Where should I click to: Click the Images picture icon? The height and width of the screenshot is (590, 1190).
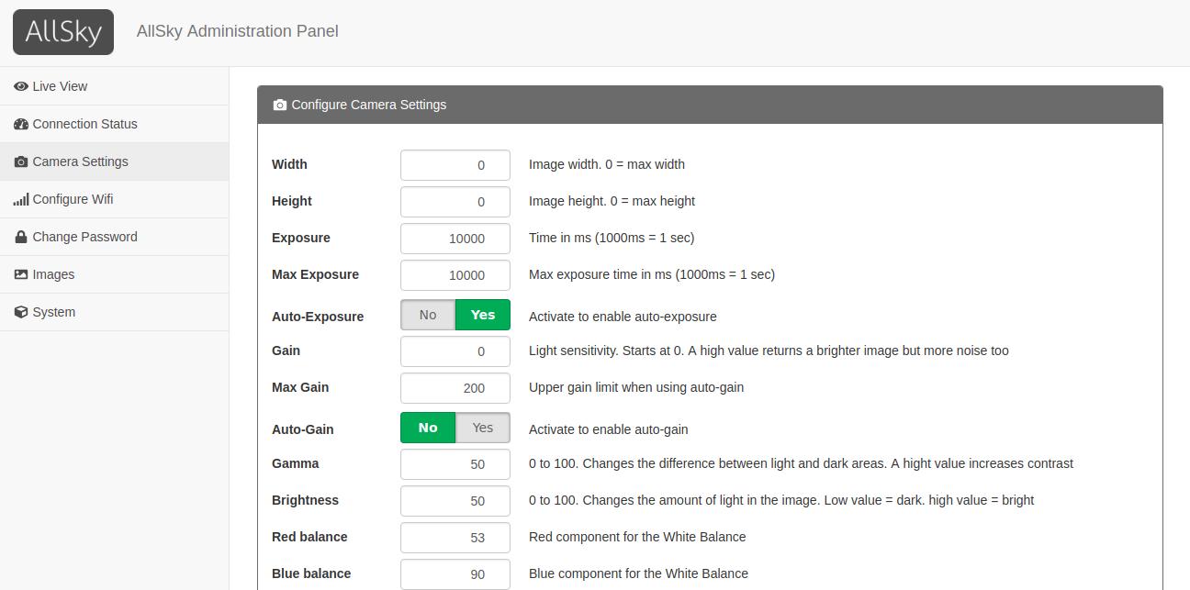(21, 274)
